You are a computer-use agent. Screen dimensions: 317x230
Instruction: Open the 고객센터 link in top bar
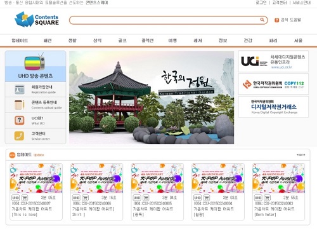click(280, 3)
